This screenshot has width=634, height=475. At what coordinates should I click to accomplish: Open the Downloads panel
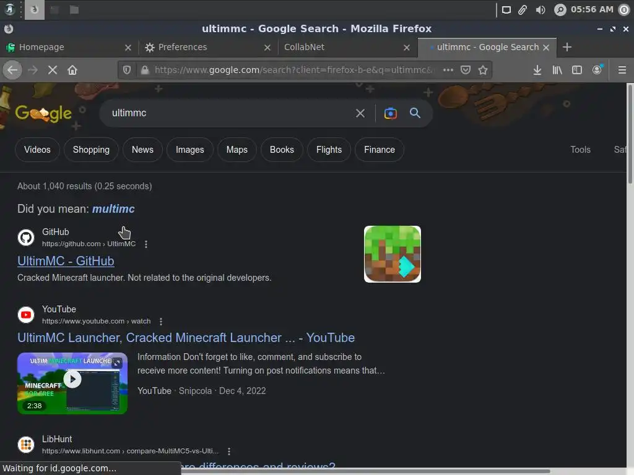point(537,71)
